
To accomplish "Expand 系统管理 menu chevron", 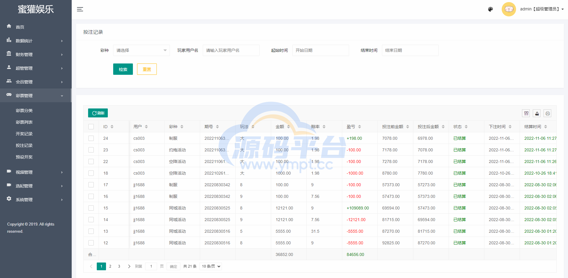I will tap(62, 200).
